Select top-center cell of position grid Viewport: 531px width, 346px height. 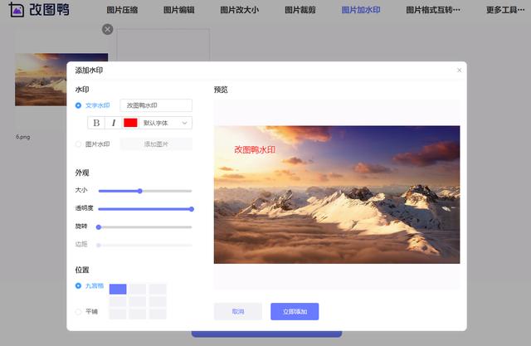pos(138,289)
